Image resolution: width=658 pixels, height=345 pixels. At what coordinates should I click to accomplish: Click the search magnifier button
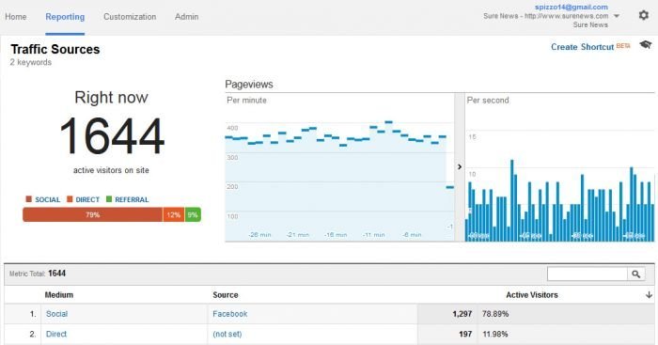636,274
